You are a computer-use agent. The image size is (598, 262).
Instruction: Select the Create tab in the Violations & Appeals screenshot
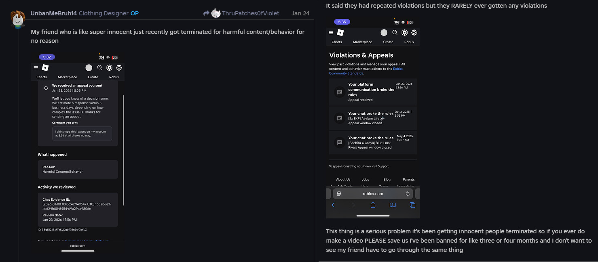coord(388,42)
